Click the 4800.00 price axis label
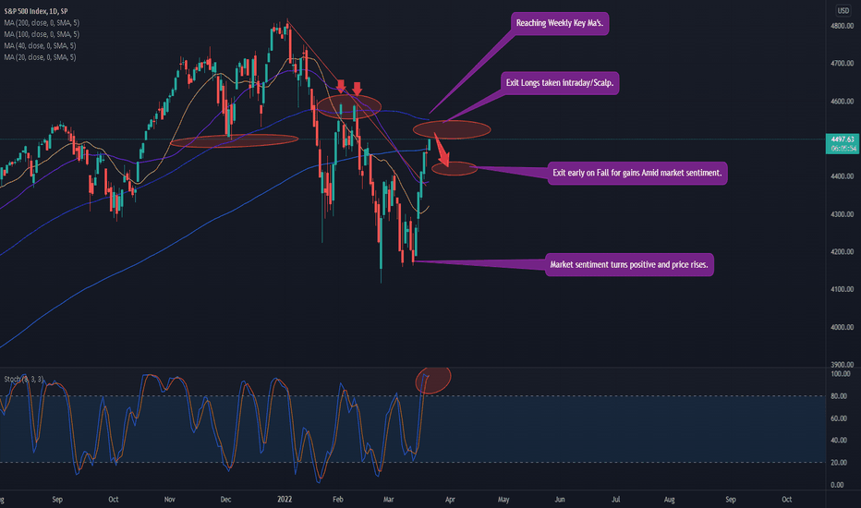Image resolution: width=861 pixels, height=508 pixels. tap(842, 26)
